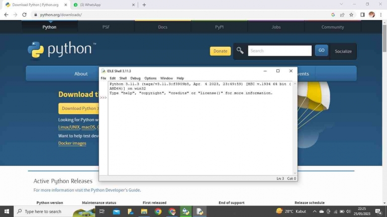Click the magnifier icon beside Search field
Screen dimensions: 387x217
coord(240,51)
